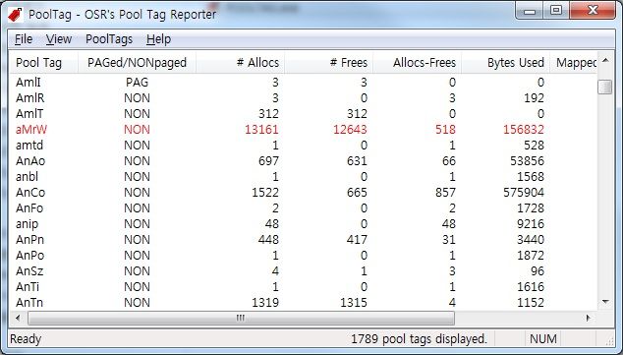Select the AnCo pool tag row

point(304,193)
